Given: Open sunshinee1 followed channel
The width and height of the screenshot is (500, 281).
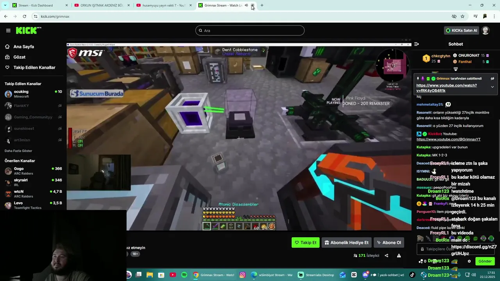Looking at the screenshot, I should pyautogui.click(x=33, y=128).
